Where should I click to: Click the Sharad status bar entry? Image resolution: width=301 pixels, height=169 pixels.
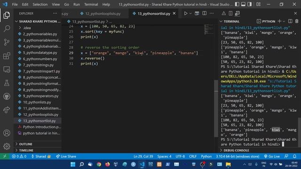[41, 156]
